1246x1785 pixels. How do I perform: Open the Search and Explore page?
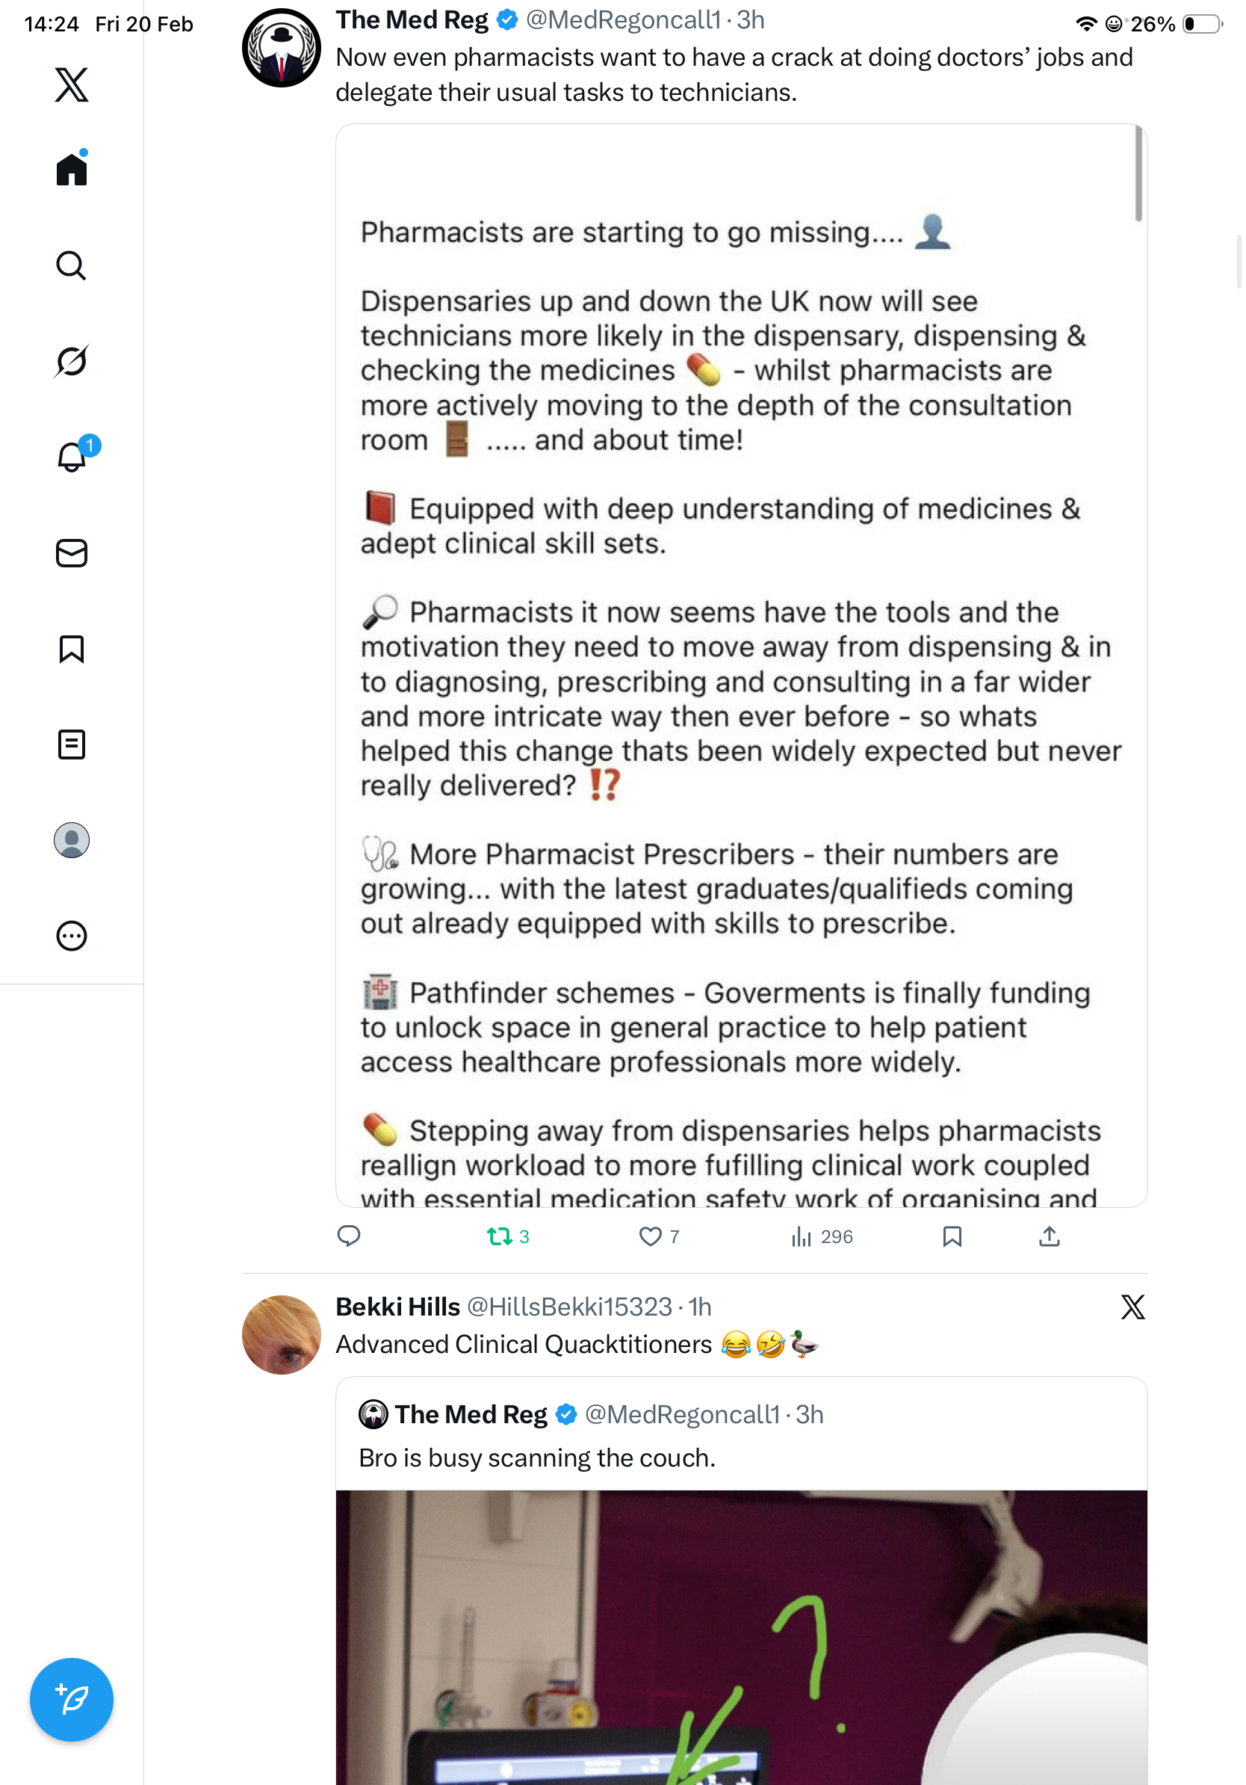(x=72, y=266)
